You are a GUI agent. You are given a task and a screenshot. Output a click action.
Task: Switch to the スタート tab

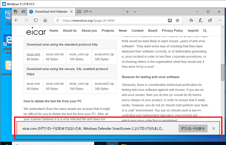[99, 12]
